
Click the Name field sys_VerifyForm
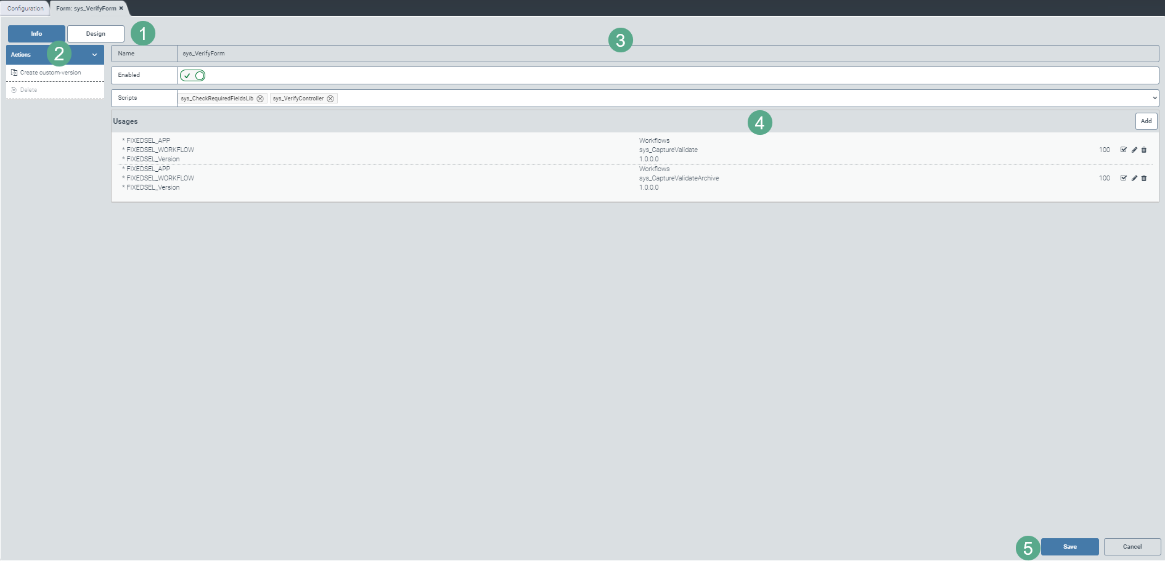(667, 54)
